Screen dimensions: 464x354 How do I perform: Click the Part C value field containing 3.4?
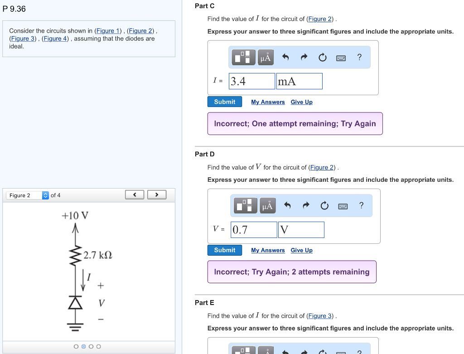[252, 81]
